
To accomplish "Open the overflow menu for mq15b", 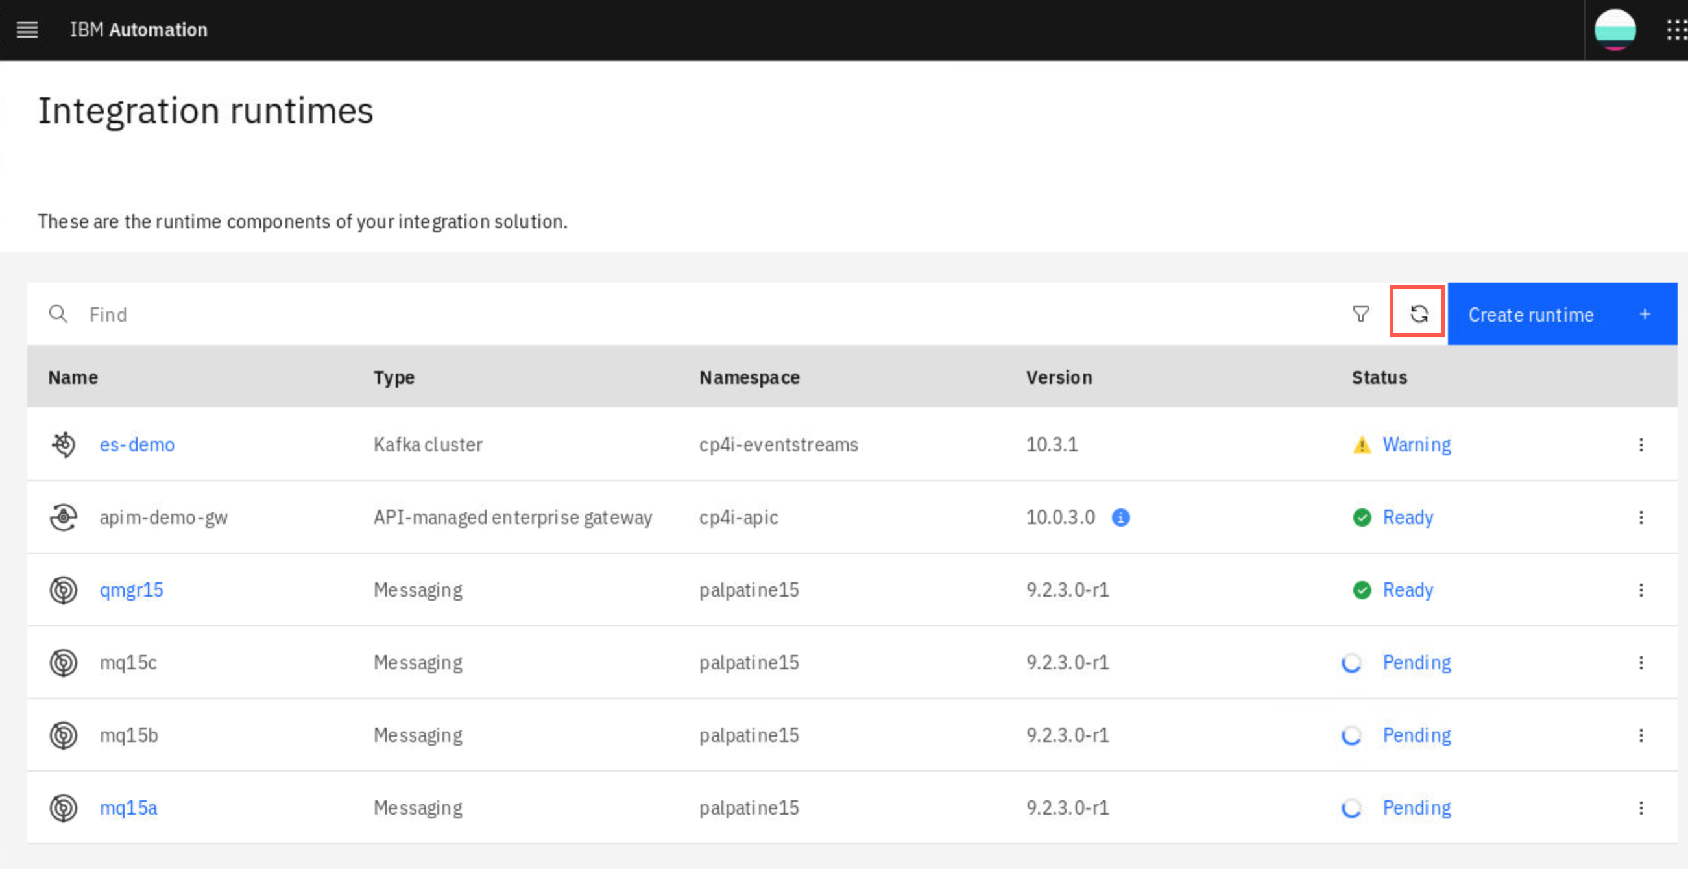I will click(1641, 735).
